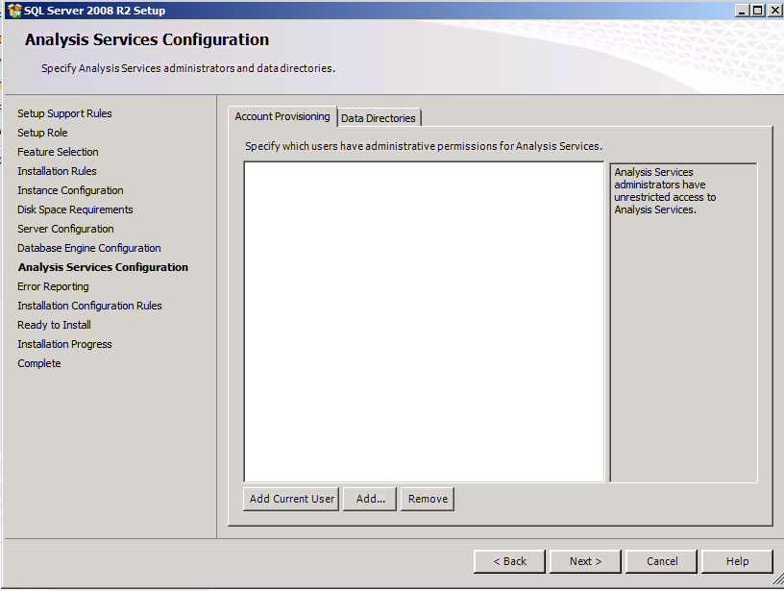Click the 'Specify which users have administrative permissions' label
Image resolution: width=784 pixels, height=591 pixels.
424,146
